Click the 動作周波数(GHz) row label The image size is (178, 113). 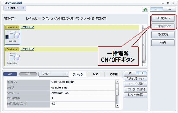pyautogui.click(x=17, y=104)
